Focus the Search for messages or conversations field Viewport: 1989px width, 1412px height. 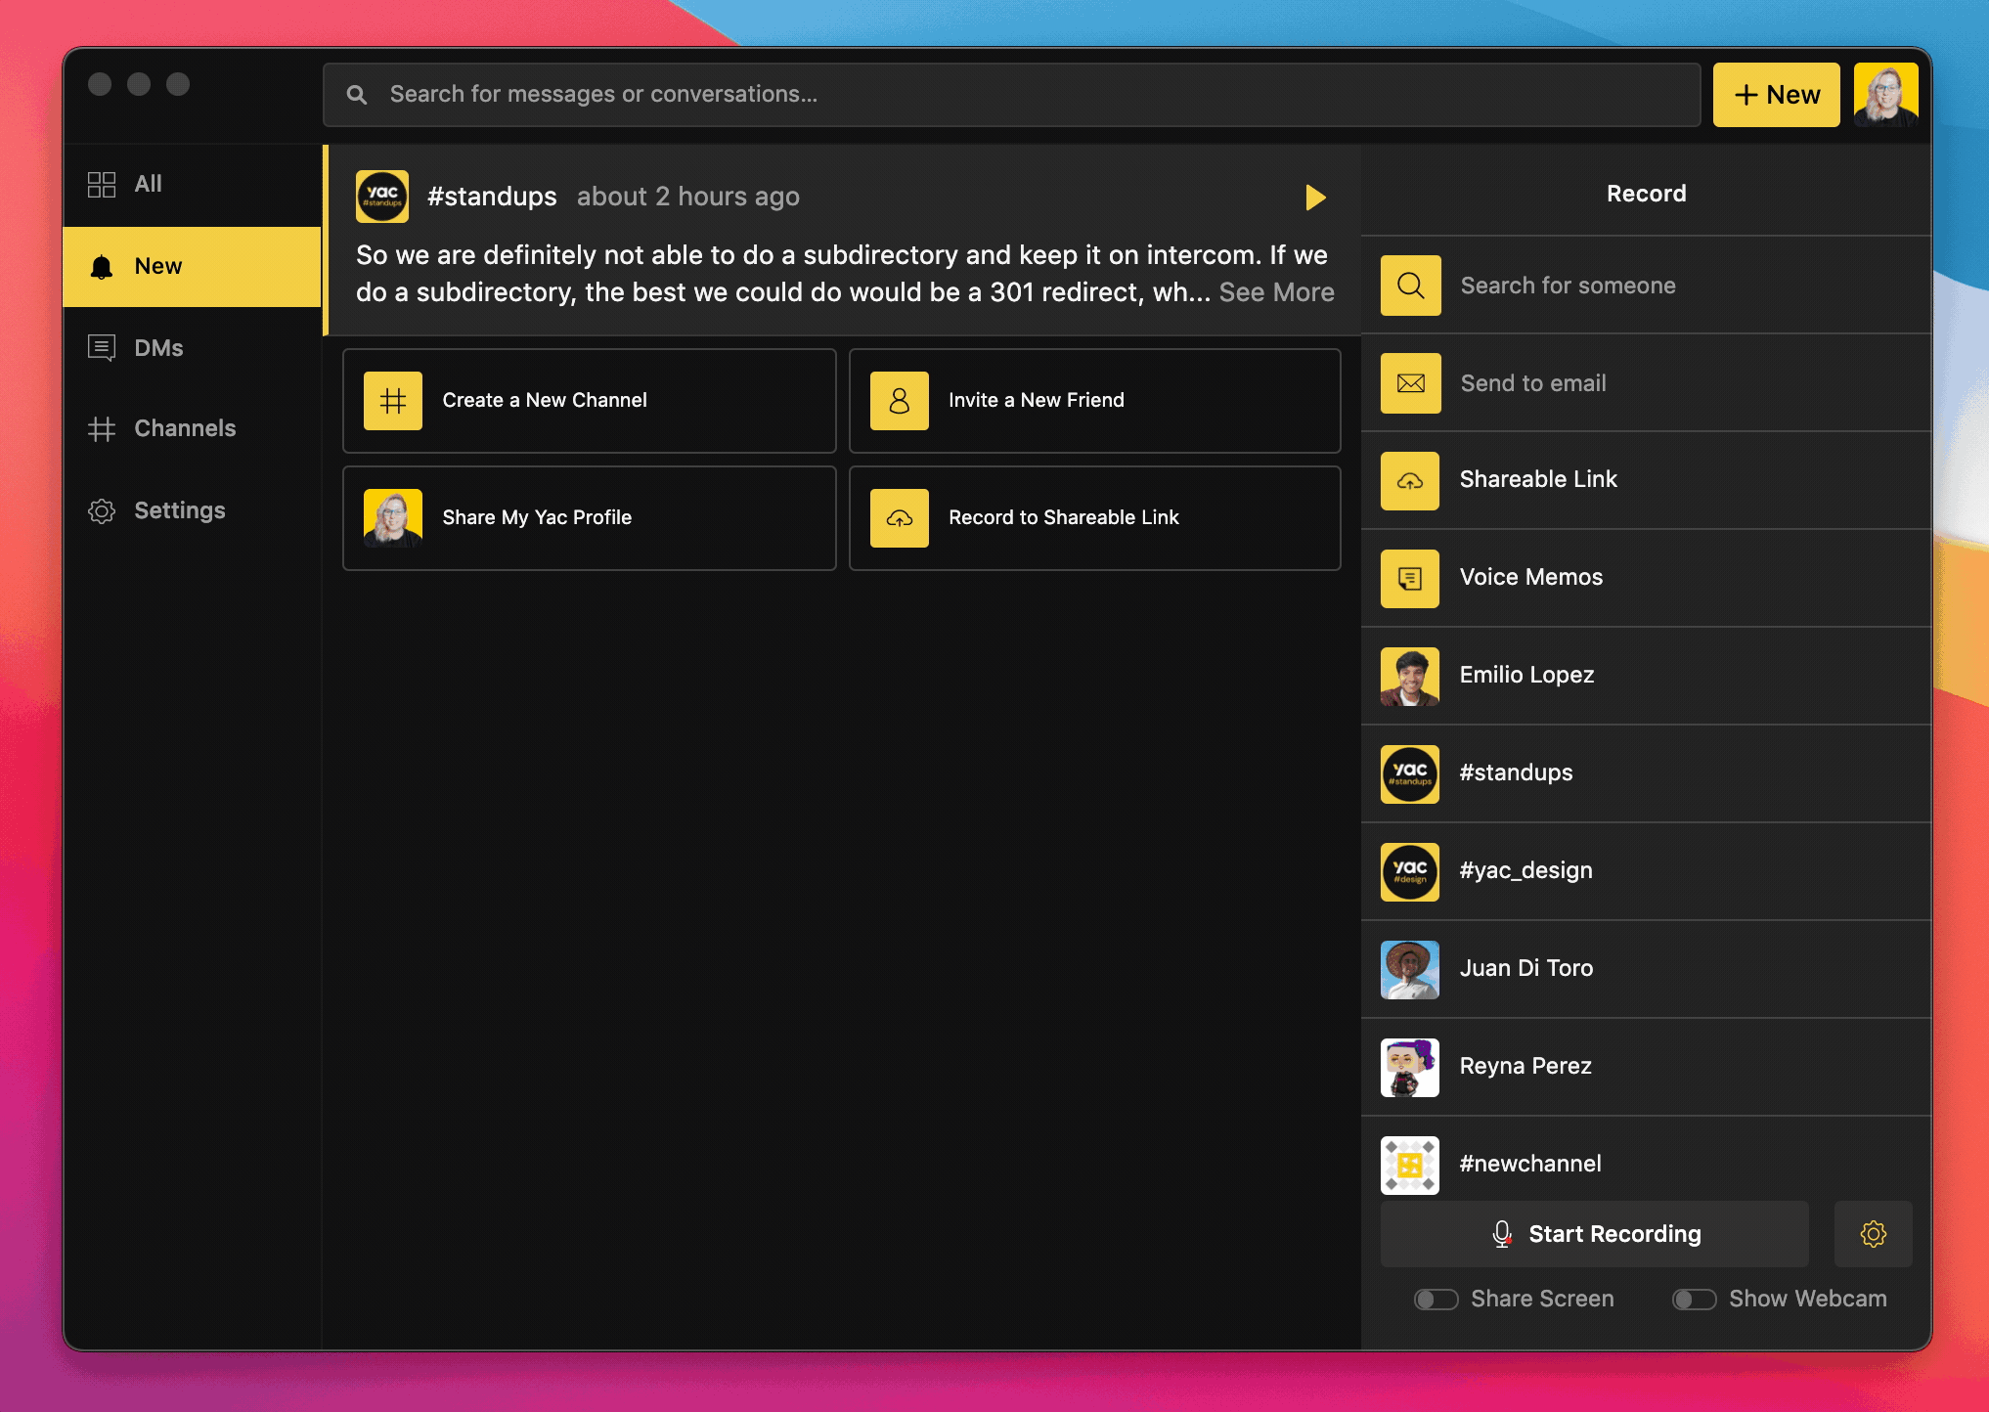(1011, 95)
